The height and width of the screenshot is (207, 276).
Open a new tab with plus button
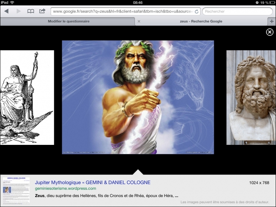click(x=272, y=21)
